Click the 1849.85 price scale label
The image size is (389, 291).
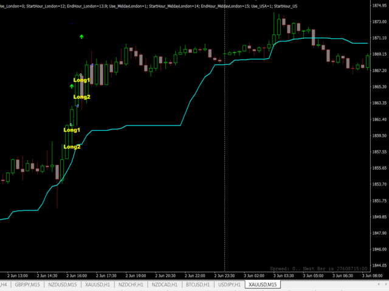(x=379, y=217)
